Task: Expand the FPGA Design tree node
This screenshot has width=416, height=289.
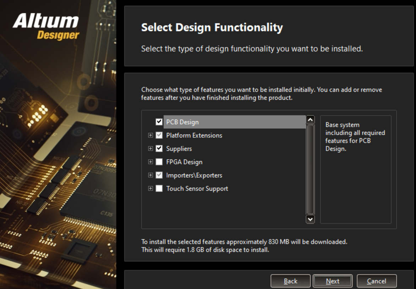Action: [x=150, y=162]
